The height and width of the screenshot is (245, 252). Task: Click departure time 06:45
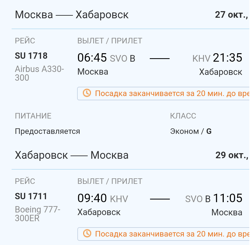(x=92, y=58)
